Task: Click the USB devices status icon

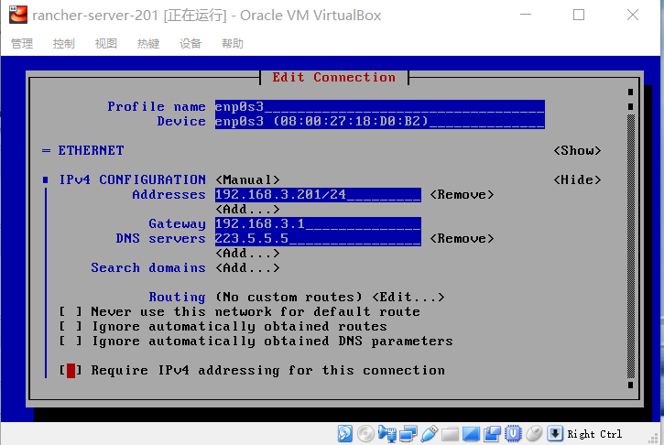Action: (x=429, y=434)
